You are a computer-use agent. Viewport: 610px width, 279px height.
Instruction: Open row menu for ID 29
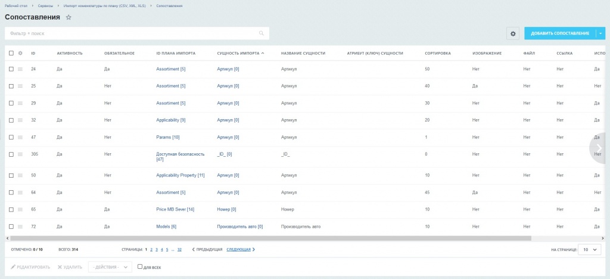pyautogui.click(x=20, y=103)
